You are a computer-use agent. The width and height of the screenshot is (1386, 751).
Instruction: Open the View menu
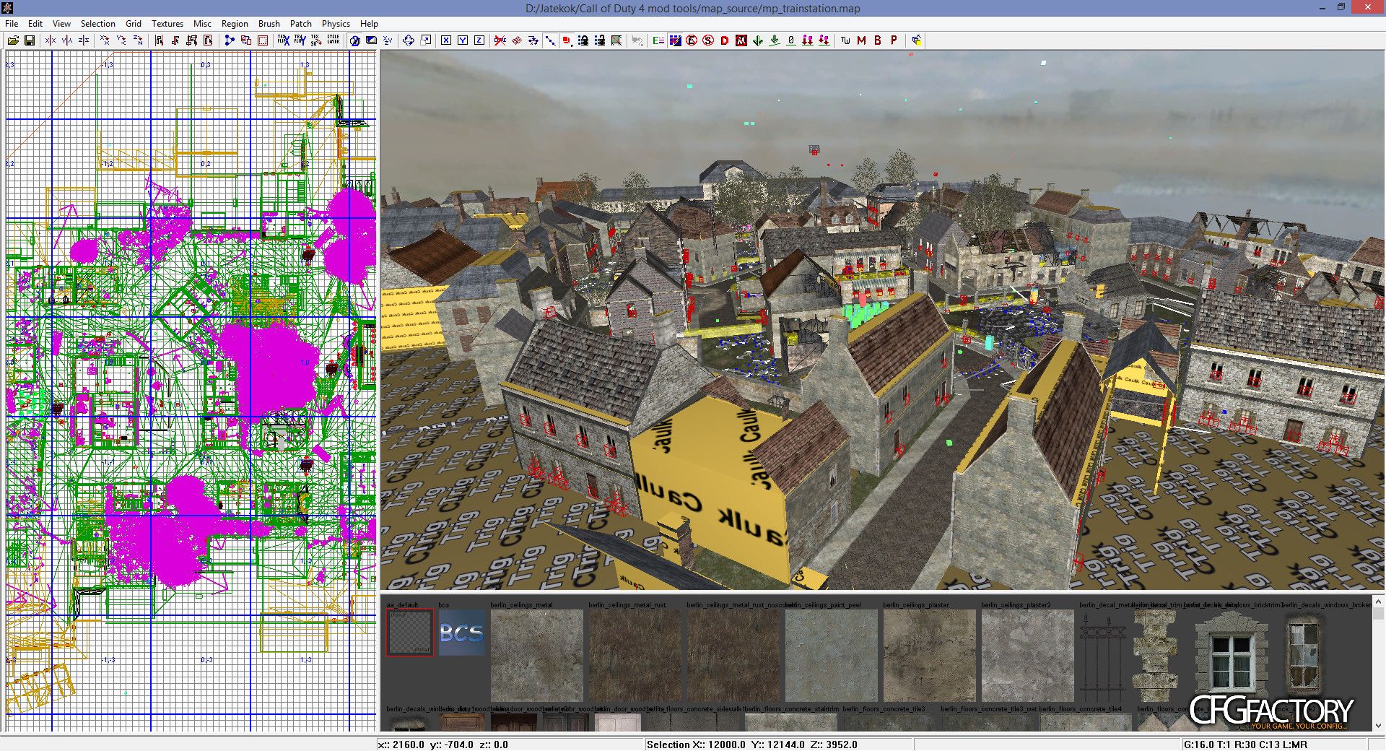tap(61, 24)
